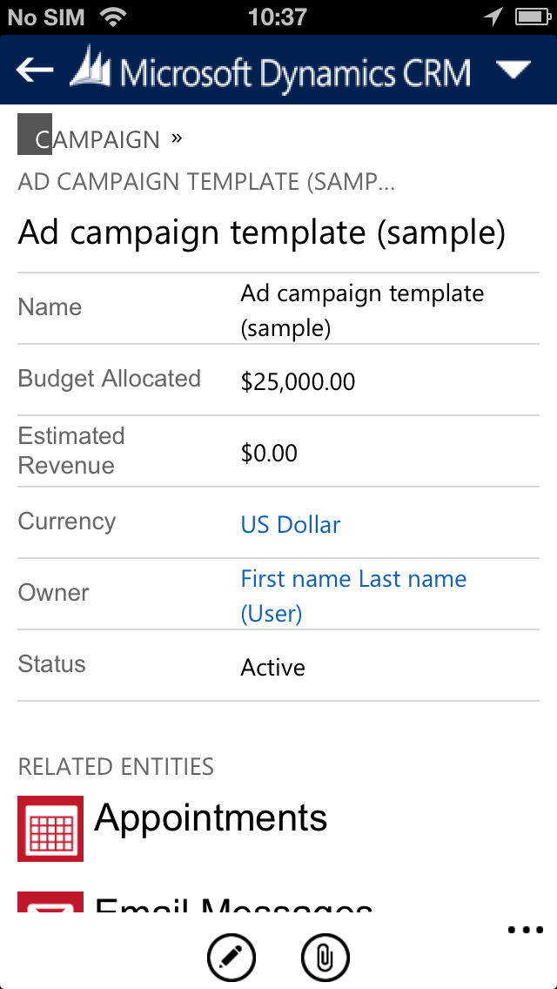The image size is (557, 989).
Task: Click the pencil edit icon
Action: pyautogui.click(x=232, y=958)
